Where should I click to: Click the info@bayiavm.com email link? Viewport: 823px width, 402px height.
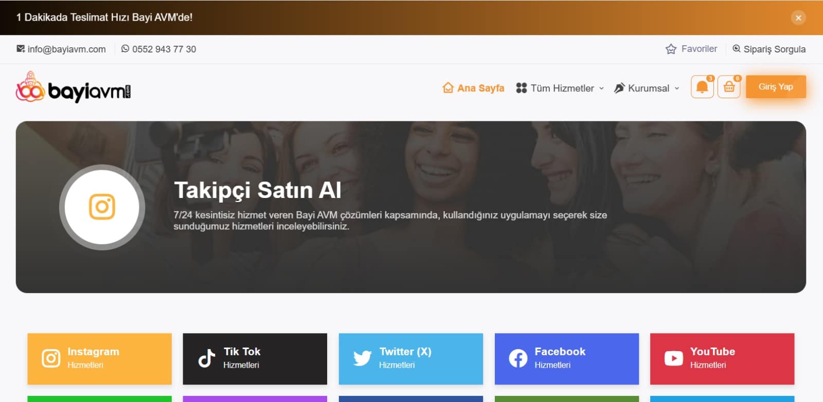(61, 49)
